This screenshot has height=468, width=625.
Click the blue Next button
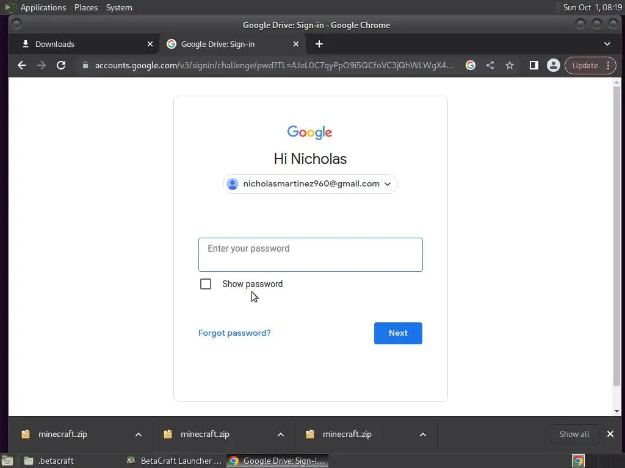398,333
